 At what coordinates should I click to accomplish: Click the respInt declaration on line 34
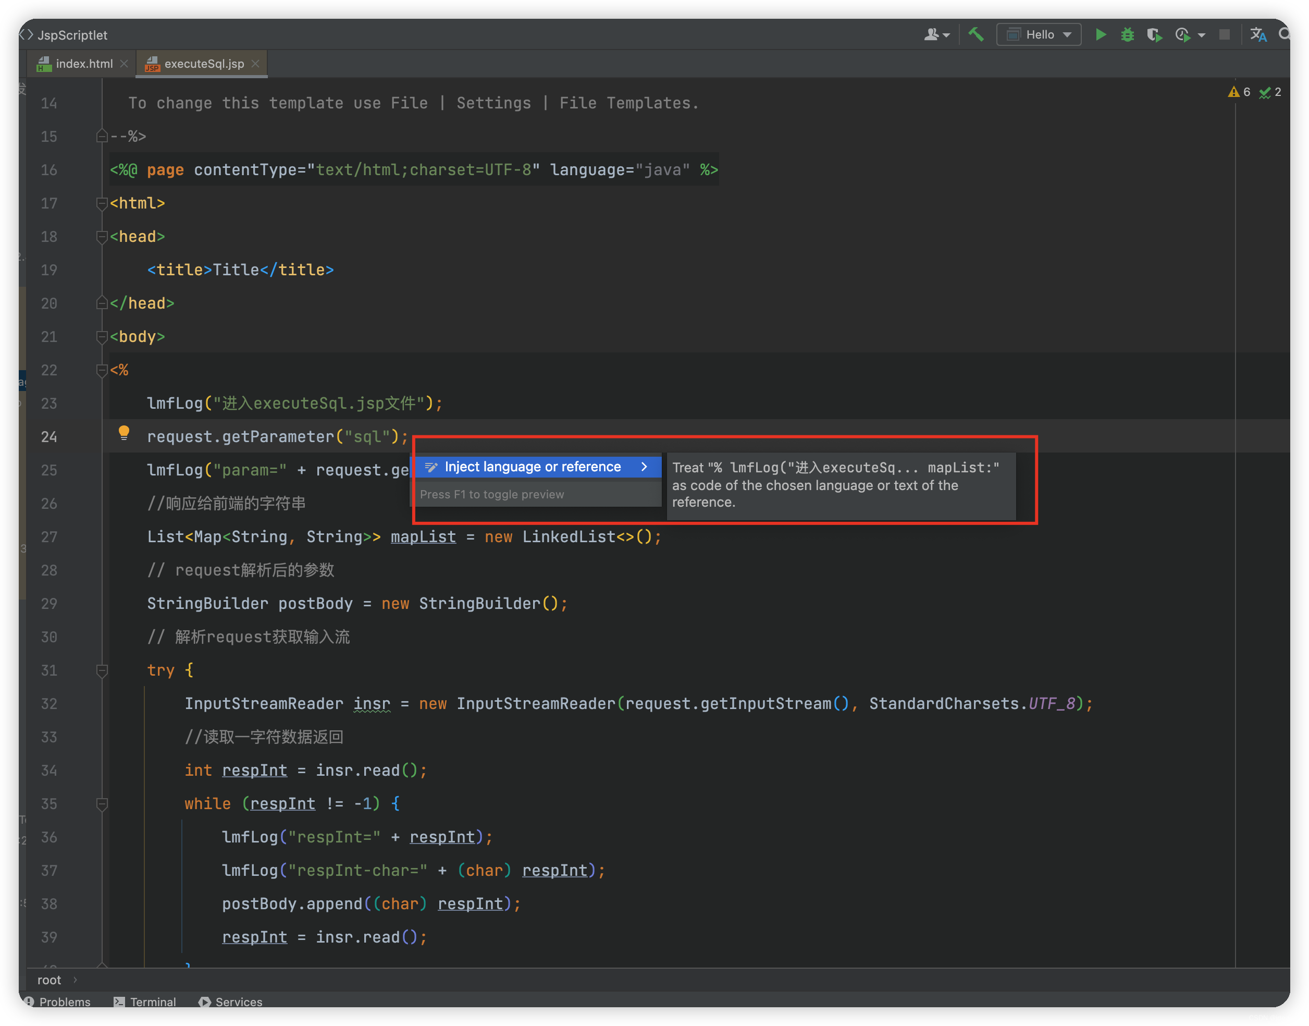point(255,770)
